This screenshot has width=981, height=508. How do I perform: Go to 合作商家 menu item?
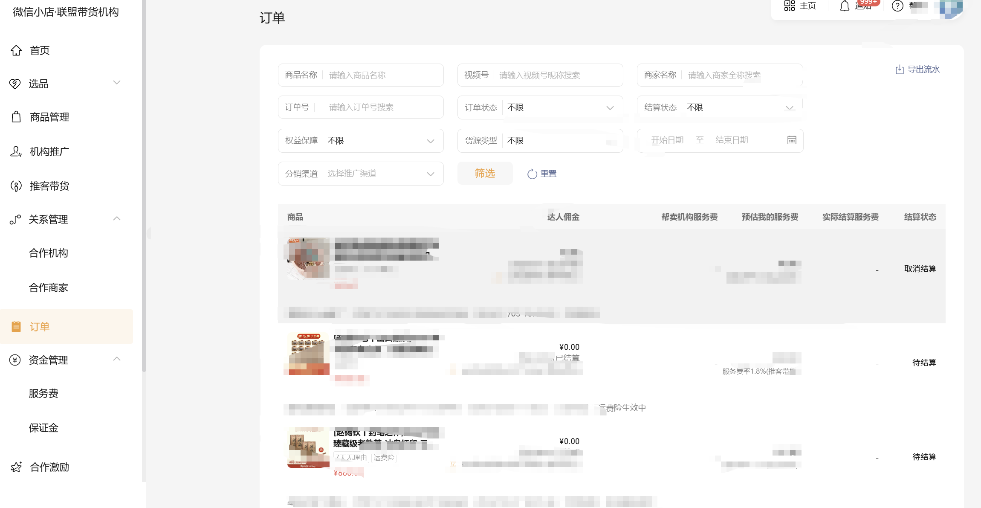pyautogui.click(x=49, y=287)
